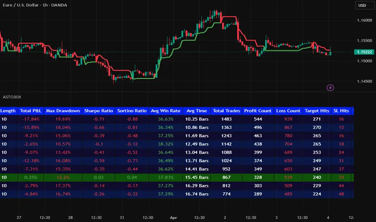Select the -0.71 Sharpe Ratio cell

pos(98,119)
